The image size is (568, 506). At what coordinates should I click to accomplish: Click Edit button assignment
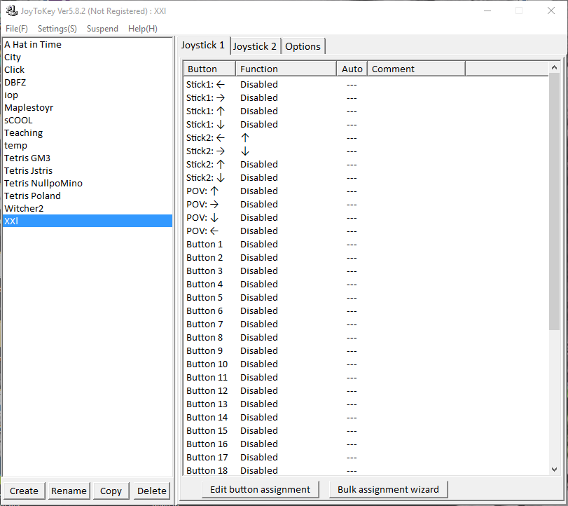(x=260, y=490)
